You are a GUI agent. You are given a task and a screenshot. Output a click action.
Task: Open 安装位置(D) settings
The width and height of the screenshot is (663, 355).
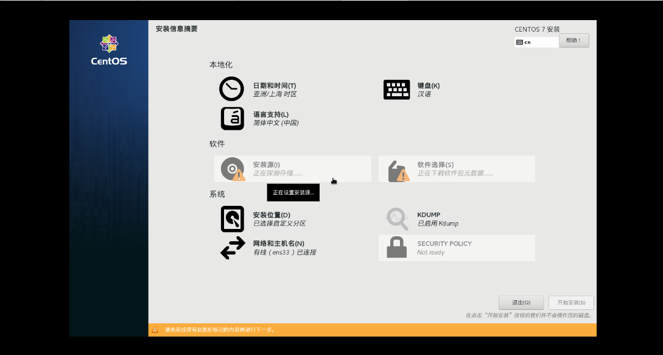point(272,215)
